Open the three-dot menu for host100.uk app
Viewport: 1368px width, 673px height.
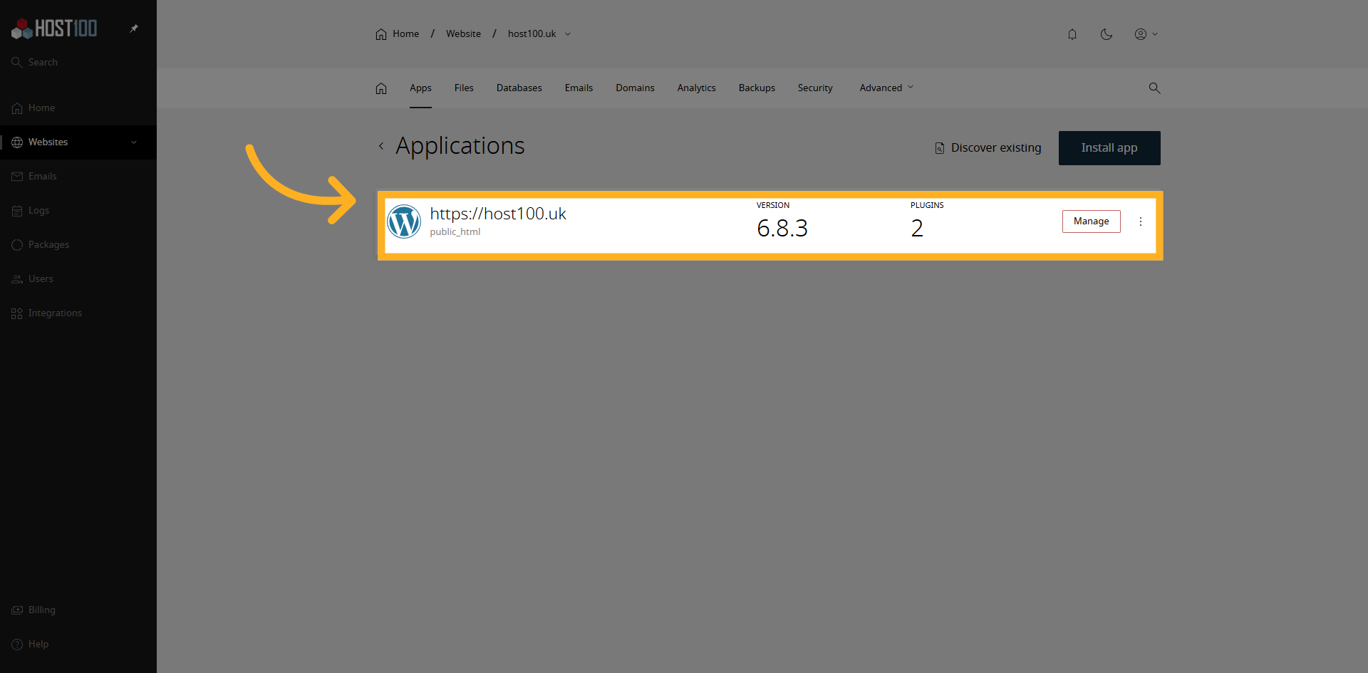[1141, 221]
